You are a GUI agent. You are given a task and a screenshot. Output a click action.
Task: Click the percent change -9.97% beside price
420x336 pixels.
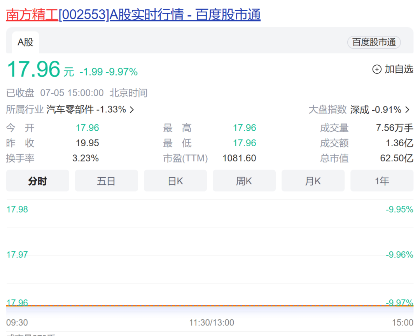122,72
